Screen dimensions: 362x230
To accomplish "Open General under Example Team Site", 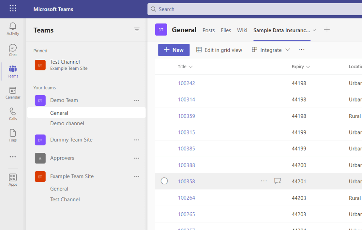I will 59,189.
